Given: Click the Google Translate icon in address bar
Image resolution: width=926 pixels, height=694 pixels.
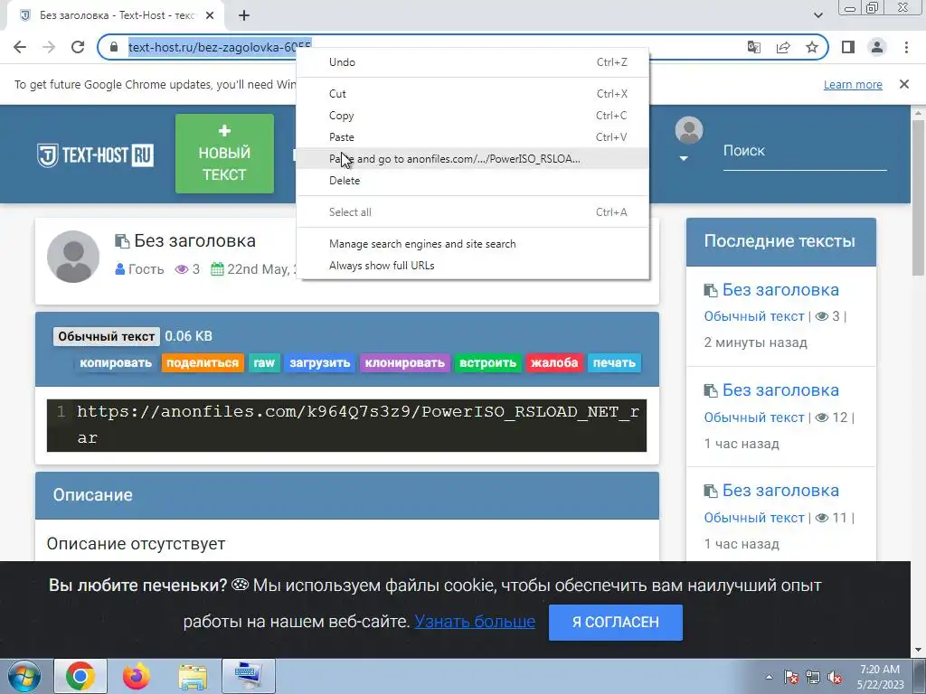Looking at the screenshot, I should (753, 47).
